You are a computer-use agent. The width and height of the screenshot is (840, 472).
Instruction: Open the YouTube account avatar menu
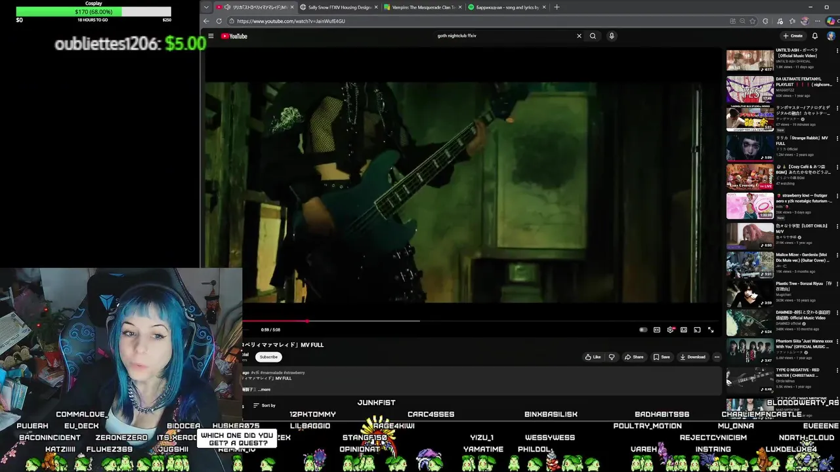click(831, 36)
